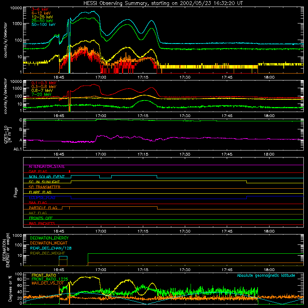Click counts/s/detector axis title of keV panel
The height and width of the screenshot is (308, 308).
click(x=5, y=40)
